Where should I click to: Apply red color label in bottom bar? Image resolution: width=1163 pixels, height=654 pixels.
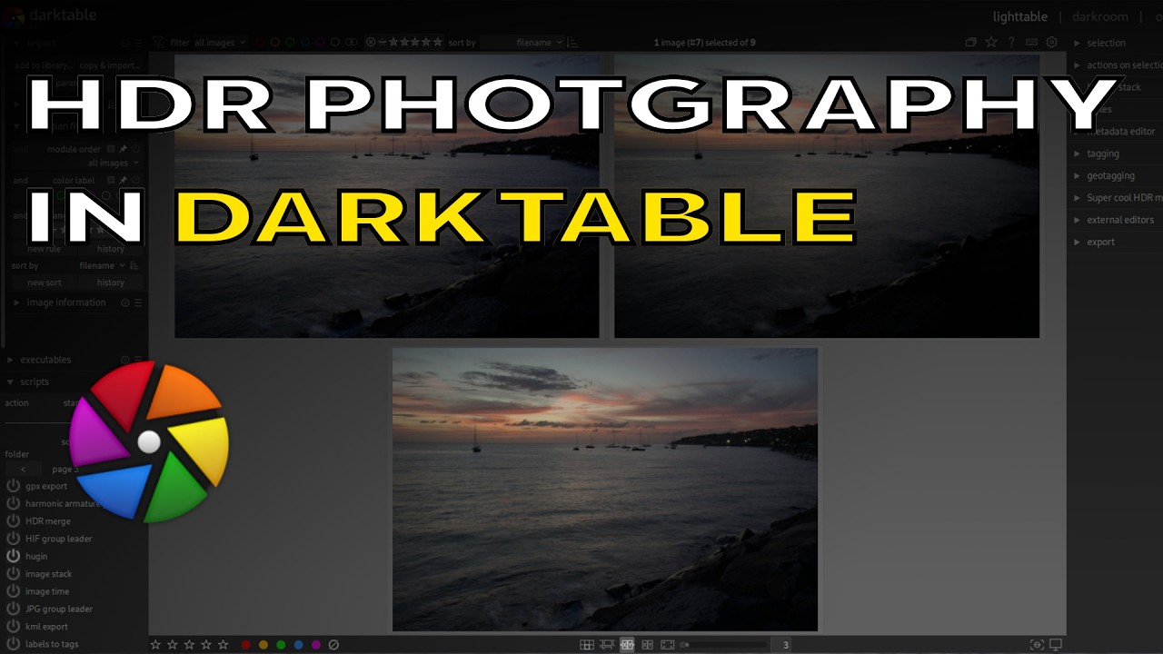coord(245,645)
